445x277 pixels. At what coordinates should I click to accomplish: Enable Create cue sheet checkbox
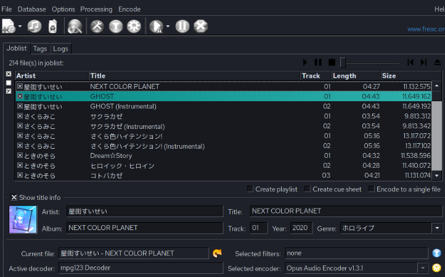coord(308,189)
